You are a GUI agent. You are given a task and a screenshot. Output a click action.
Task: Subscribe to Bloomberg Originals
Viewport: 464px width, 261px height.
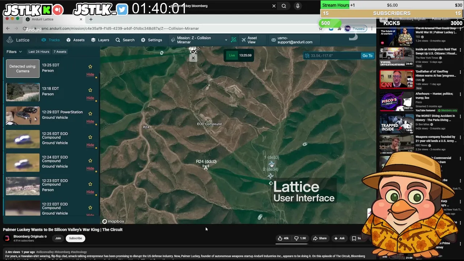point(75,238)
